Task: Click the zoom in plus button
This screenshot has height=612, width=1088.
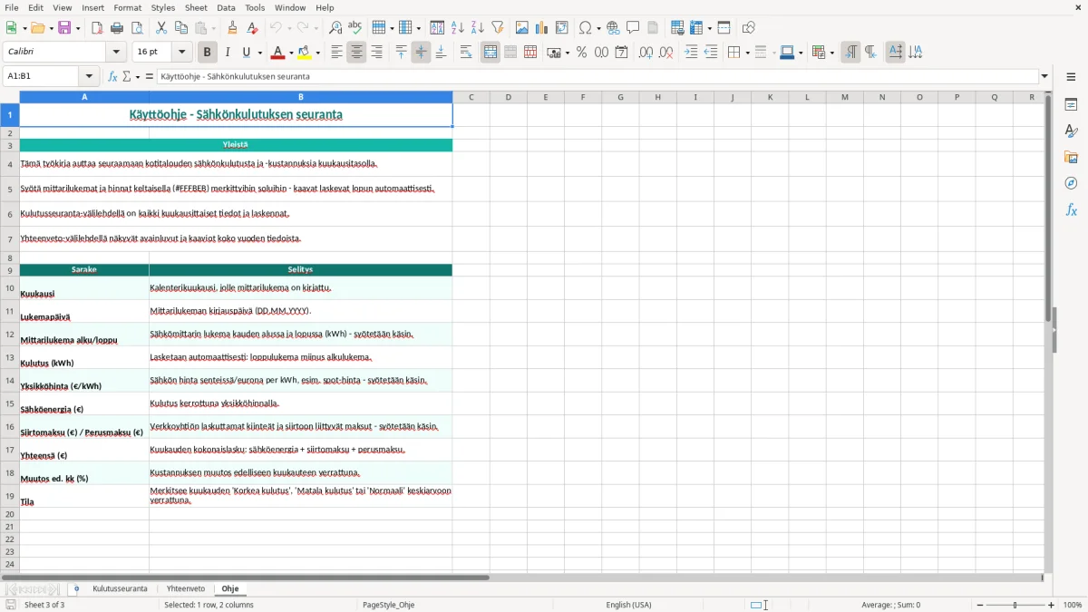Action: tap(1052, 605)
